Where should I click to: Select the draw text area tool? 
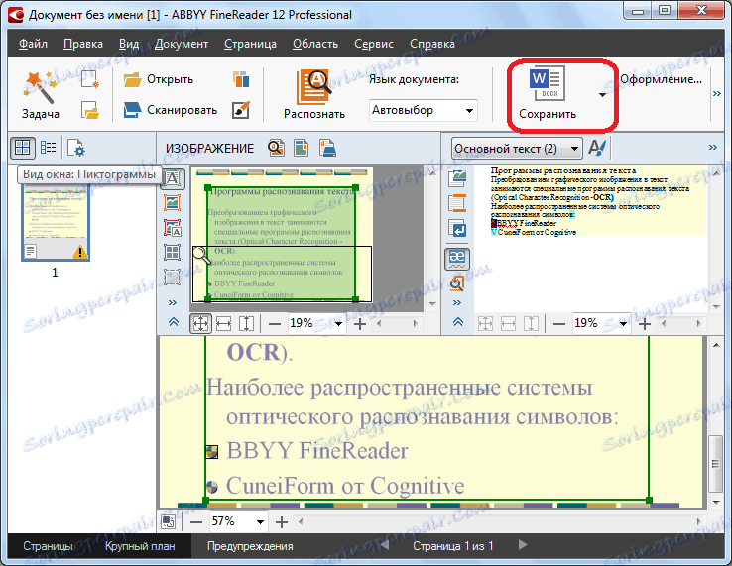(x=172, y=178)
